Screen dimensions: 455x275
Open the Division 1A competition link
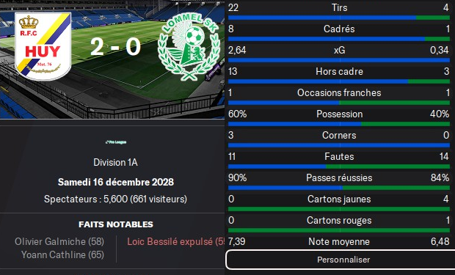tap(115, 162)
